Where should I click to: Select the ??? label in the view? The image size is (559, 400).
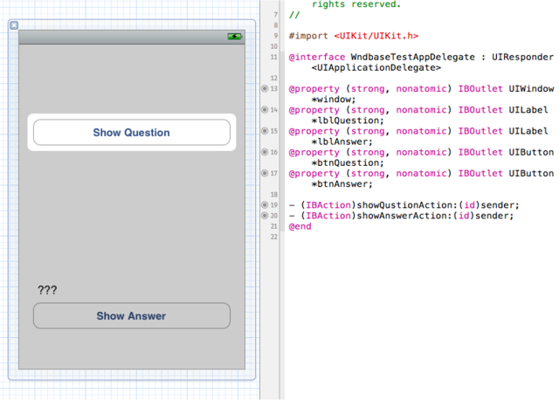(47, 290)
